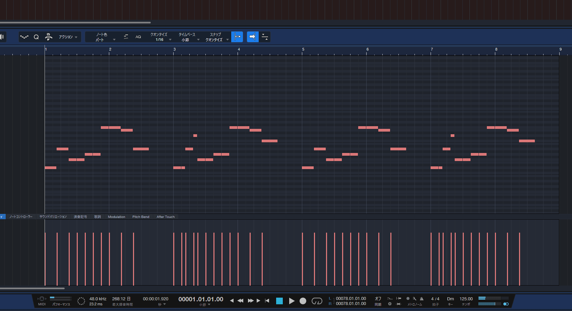This screenshot has width=572, height=311.
Task: Select the サウンドバリエーション tab
Action: pos(53,217)
